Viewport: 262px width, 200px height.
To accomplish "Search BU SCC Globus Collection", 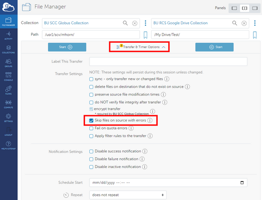I will tap(125, 23).
